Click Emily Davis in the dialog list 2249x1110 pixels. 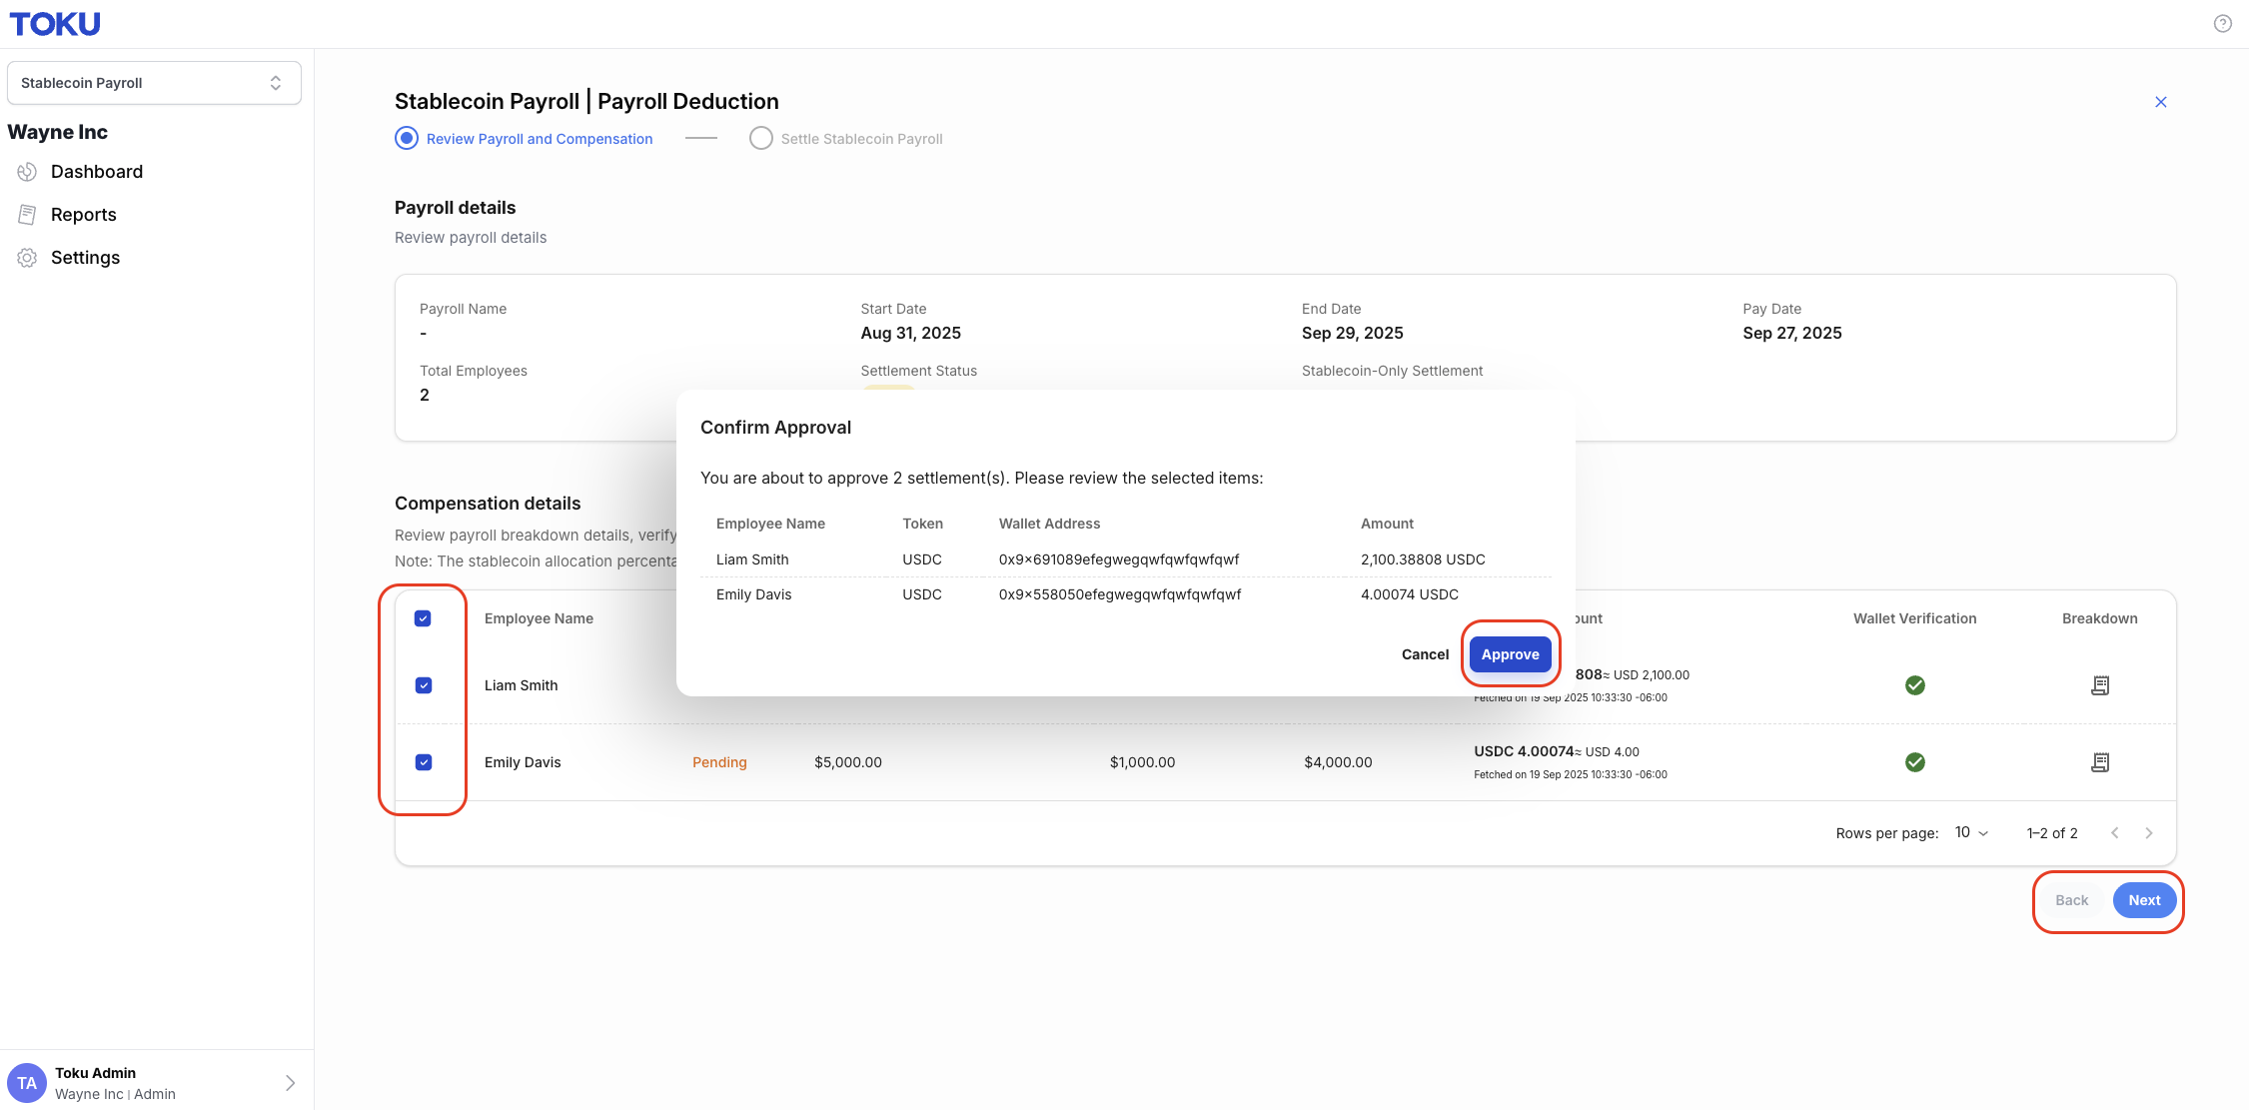pos(753,594)
